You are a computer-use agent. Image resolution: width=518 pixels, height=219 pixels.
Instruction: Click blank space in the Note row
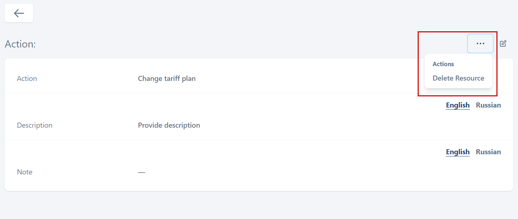306,172
